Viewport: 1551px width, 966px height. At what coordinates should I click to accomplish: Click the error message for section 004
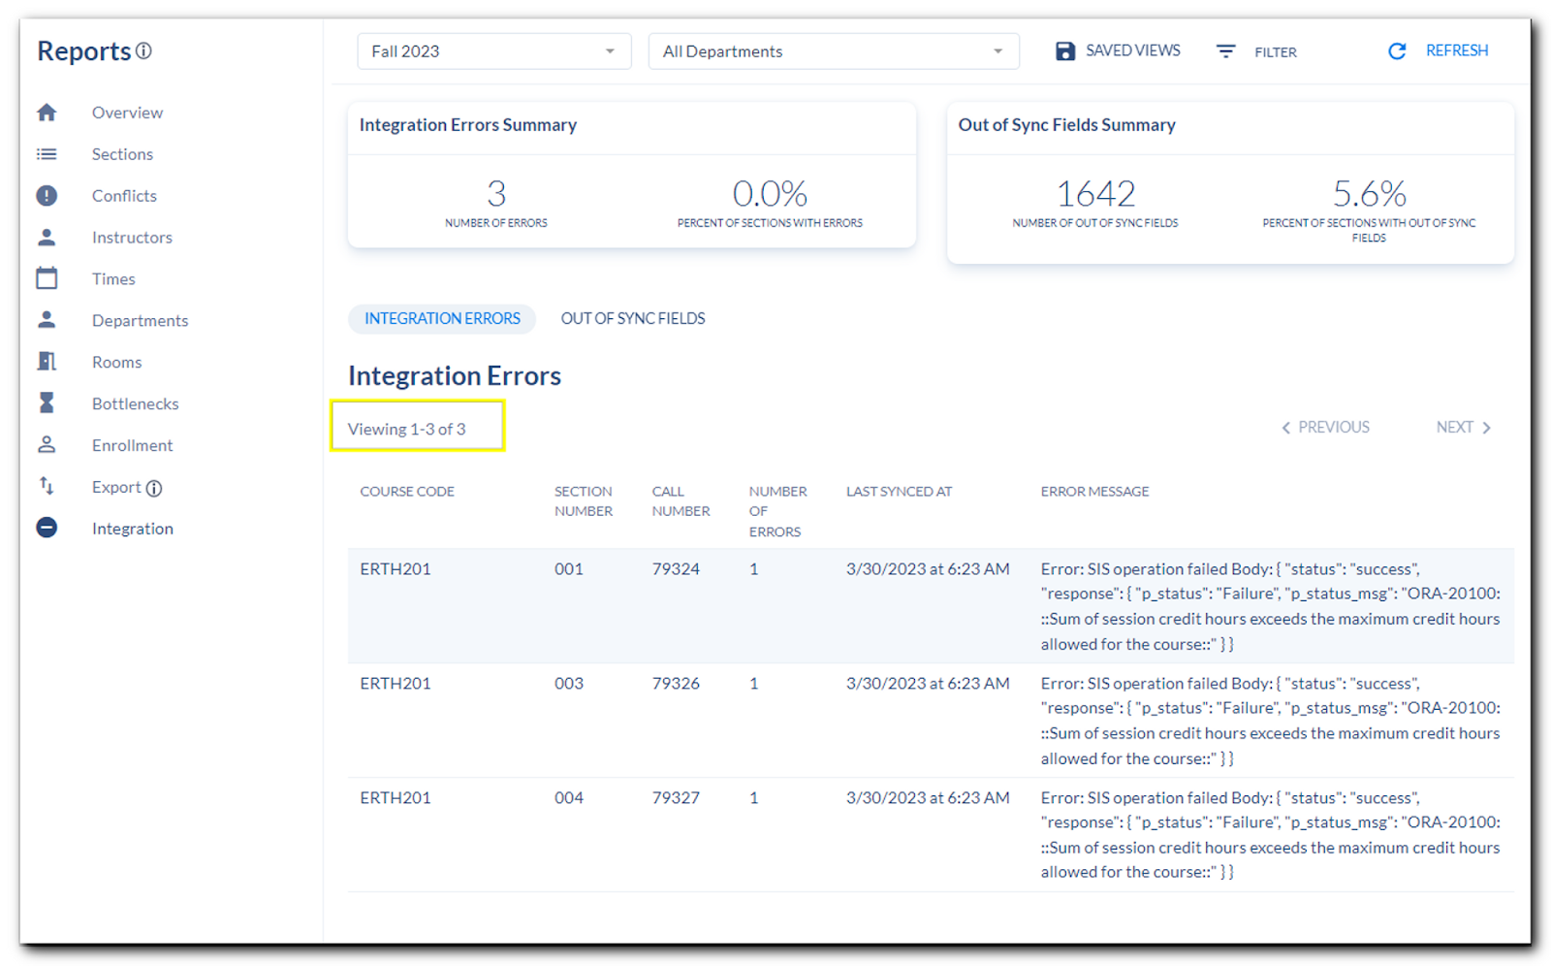click(x=1270, y=835)
